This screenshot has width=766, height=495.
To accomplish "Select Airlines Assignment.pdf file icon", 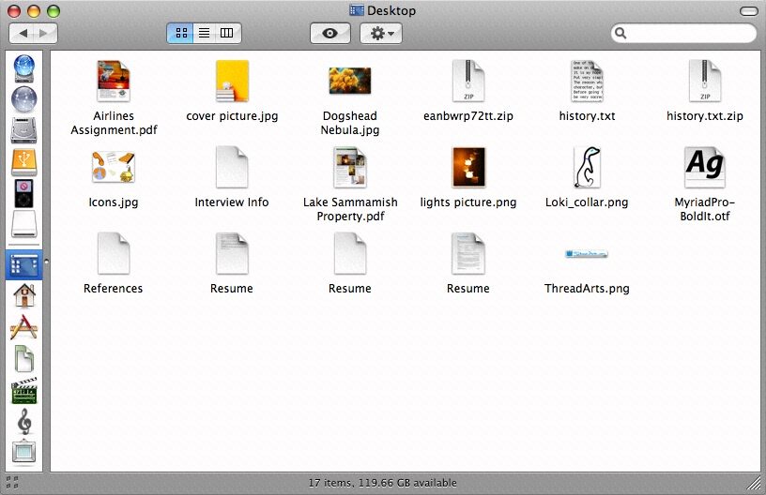I will 114,81.
